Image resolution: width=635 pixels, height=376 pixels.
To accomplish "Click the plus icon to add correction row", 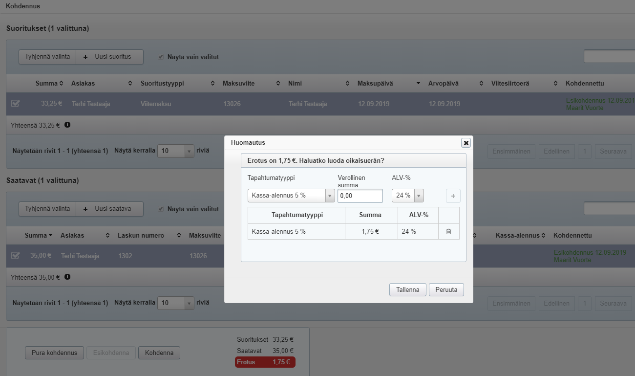I will point(453,196).
